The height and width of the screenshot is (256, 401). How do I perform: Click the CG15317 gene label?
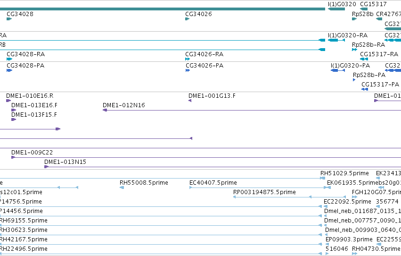(x=373, y=4)
